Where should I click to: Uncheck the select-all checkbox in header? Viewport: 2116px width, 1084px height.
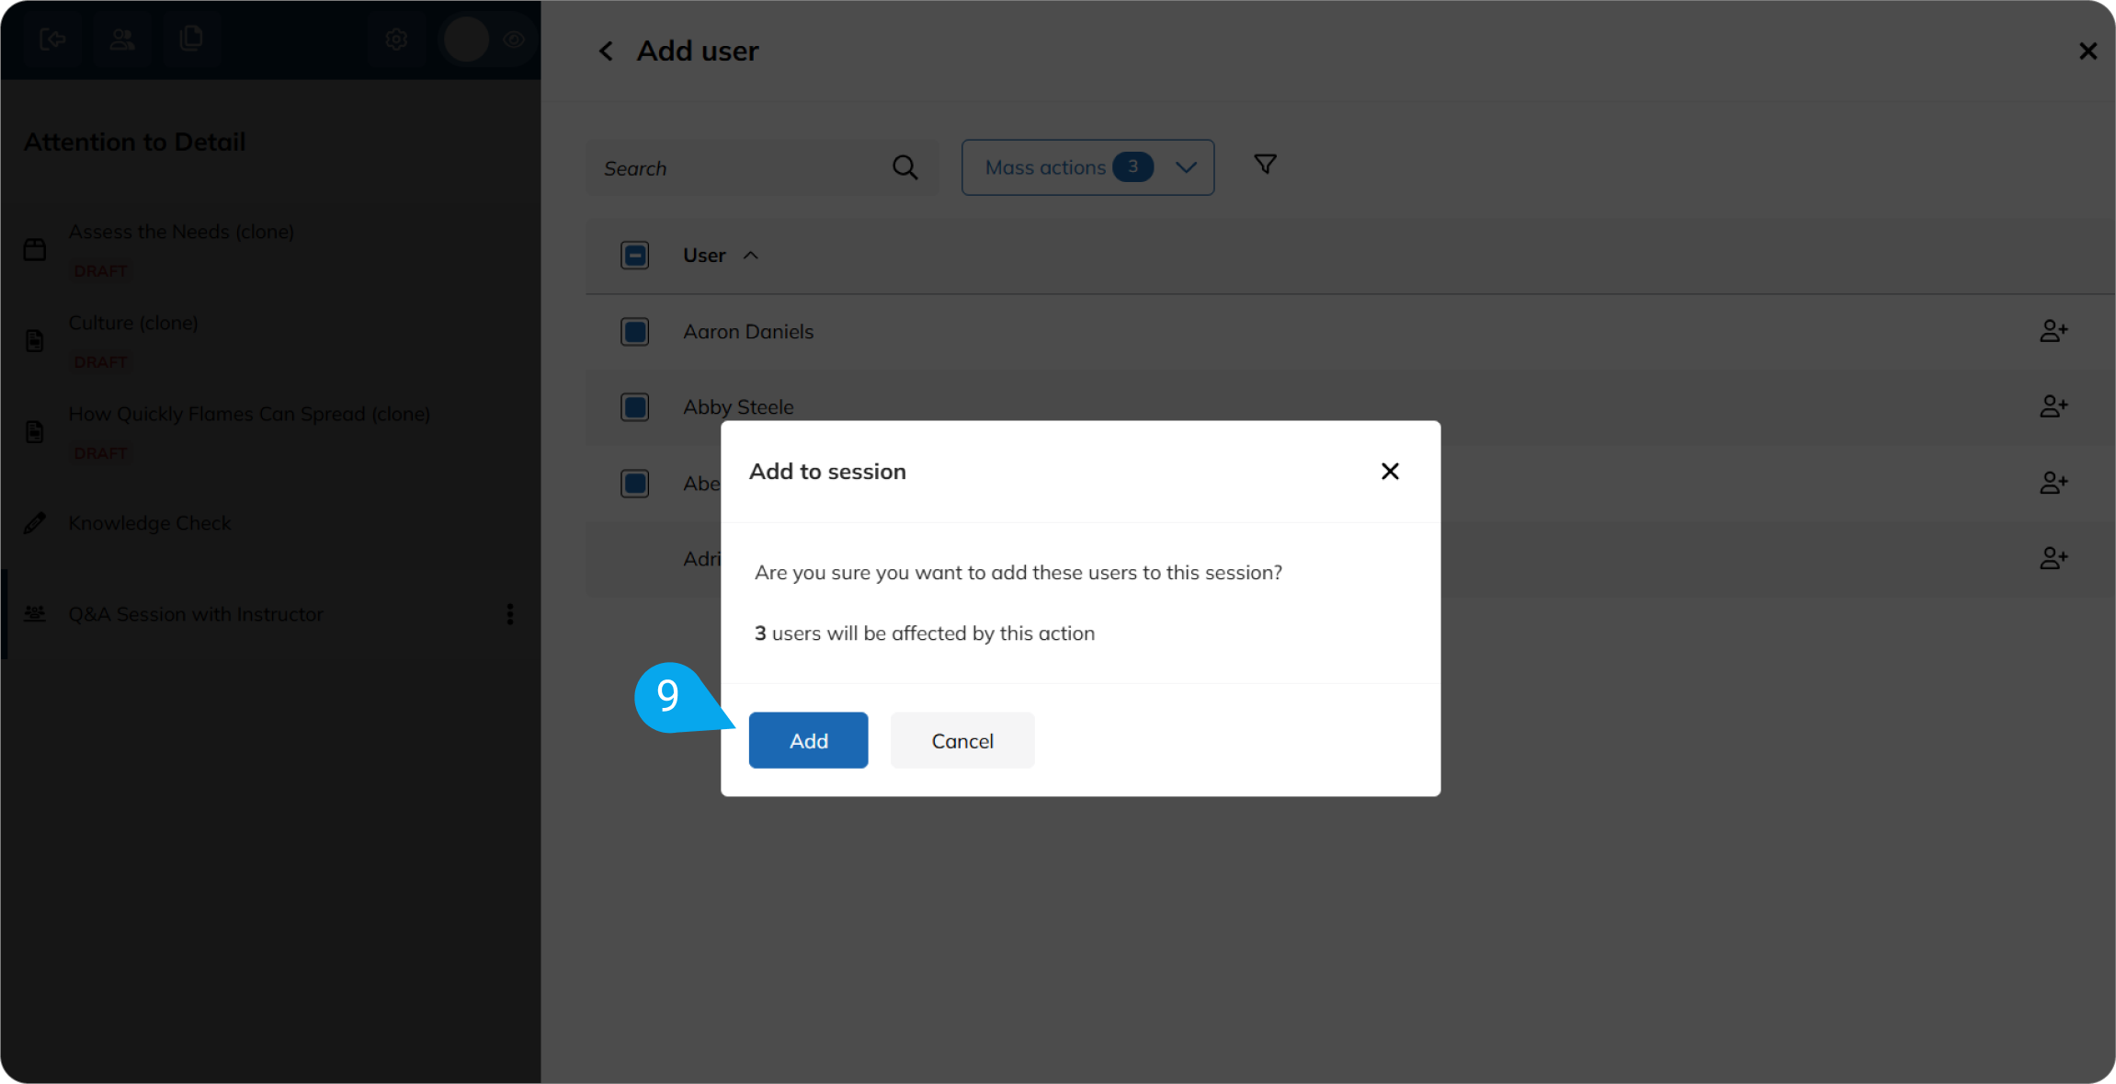point(634,255)
